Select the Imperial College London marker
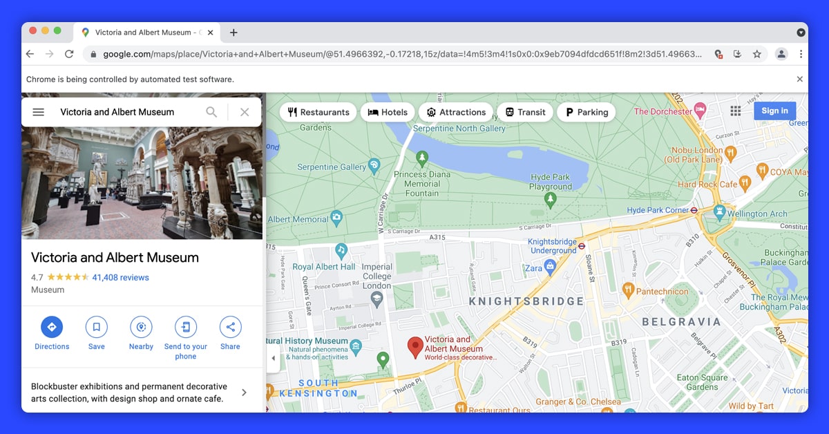The height and width of the screenshot is (434, 829). point(377,299)
